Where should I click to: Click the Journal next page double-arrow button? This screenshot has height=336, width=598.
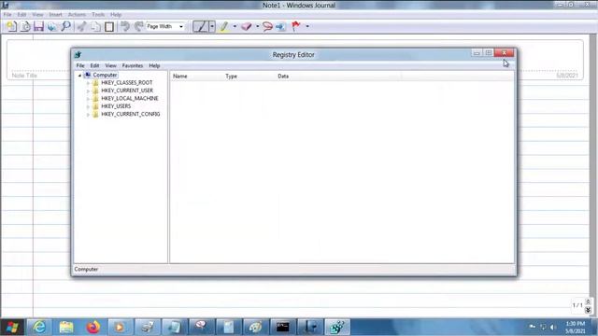coord(588,311)
